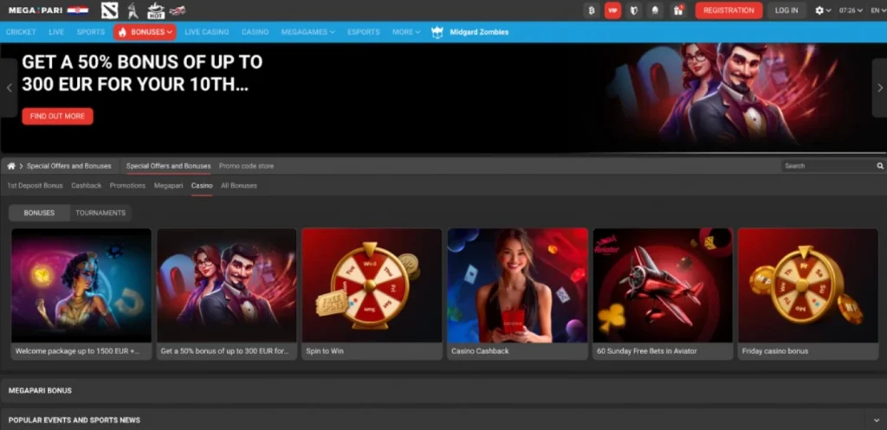Click the Dota 2 game icon
Image resolution: width=887 pixels, height=430 pixels.
point(108,10)
